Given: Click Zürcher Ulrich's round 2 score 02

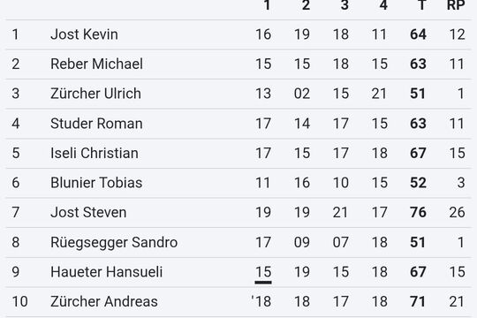Looking at the screenshot, I should click(302, 94).
